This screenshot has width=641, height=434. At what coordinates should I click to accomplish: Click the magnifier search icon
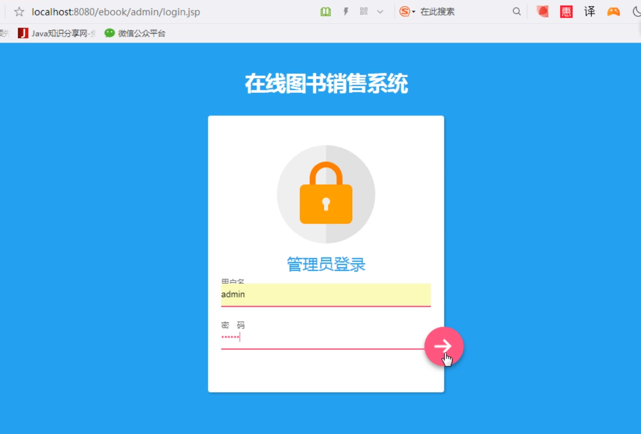coord(516,12)
